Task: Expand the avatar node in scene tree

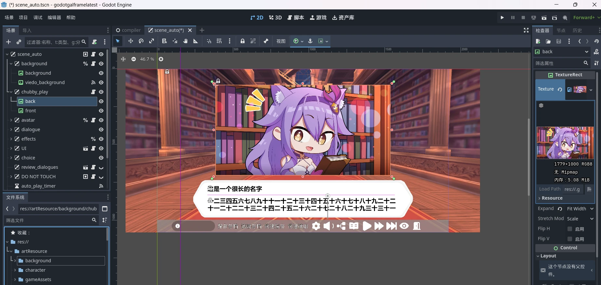Action: [11, 120]
